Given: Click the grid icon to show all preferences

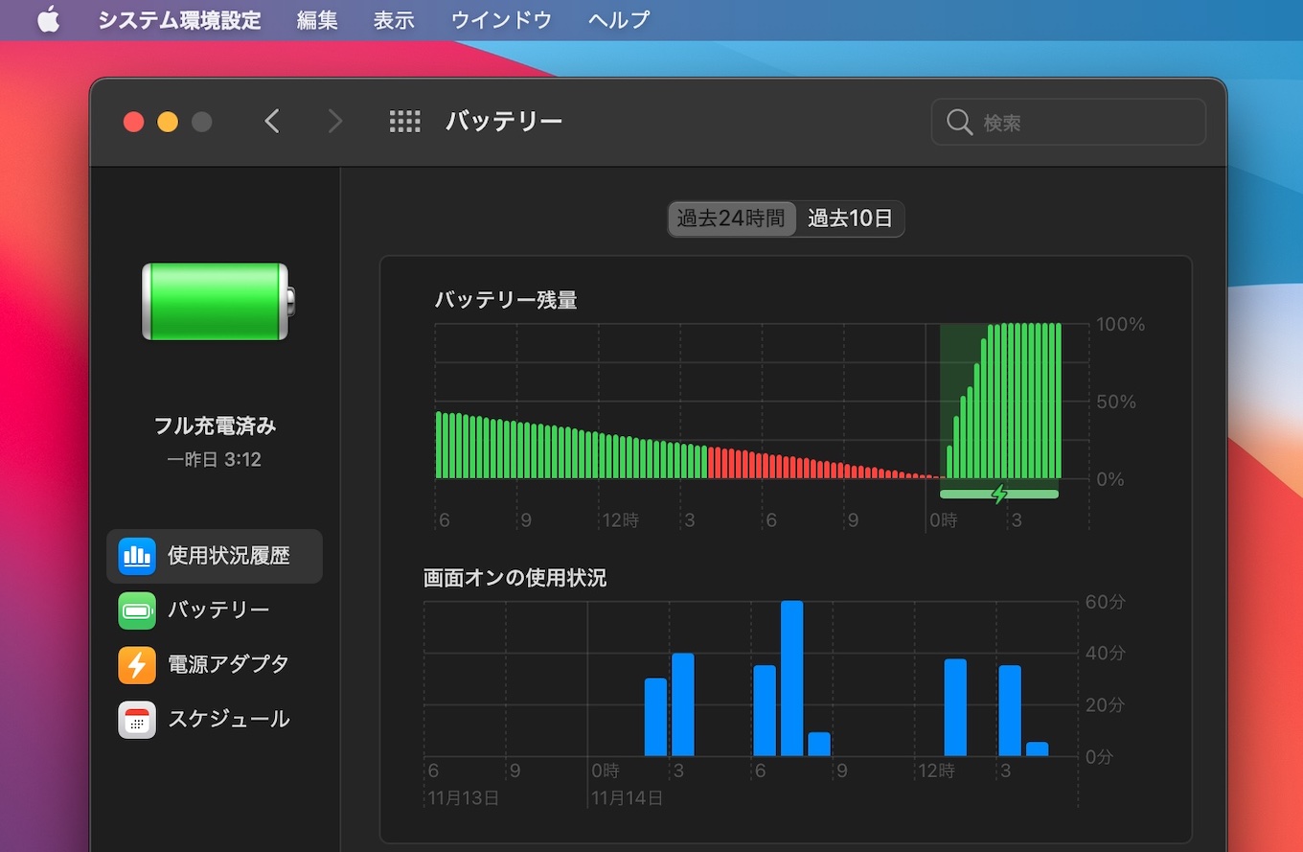Looking at the screenshot, I should point(404,121).
